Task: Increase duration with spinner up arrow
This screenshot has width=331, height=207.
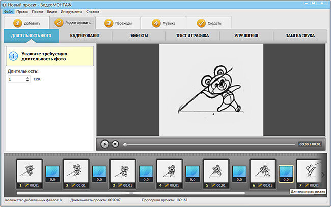Action: pos(27,78)
